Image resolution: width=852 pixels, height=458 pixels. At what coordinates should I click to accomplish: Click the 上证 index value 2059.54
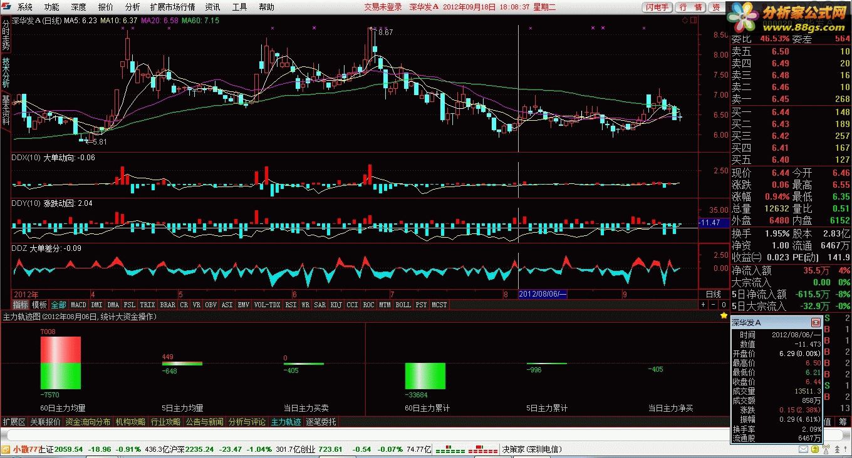click(x=68, y=449)
